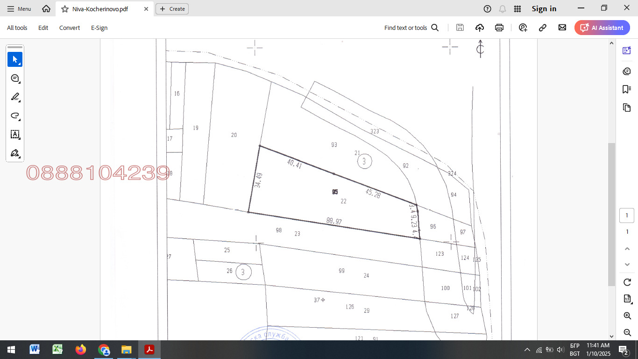Show hidden system tray icons
Screen dimensions: 638x359
(x=527, y=350)
